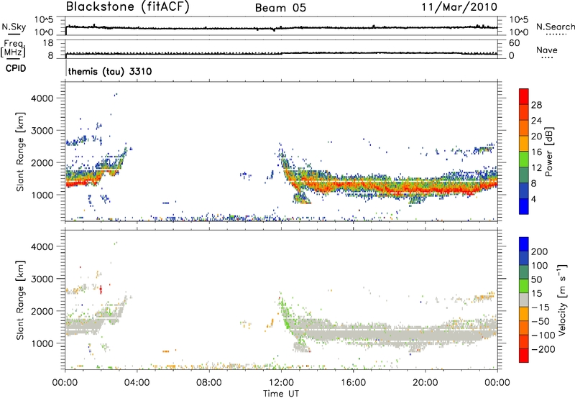Pick the red top segment of power colorbar
Image resolution: width=575 pixels, height=398 pixels.
pyautogui.click(x=524, y=97)
